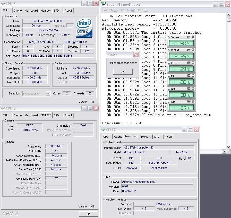Click the thermometer icon beside NB monitor

tap(169, 89)
